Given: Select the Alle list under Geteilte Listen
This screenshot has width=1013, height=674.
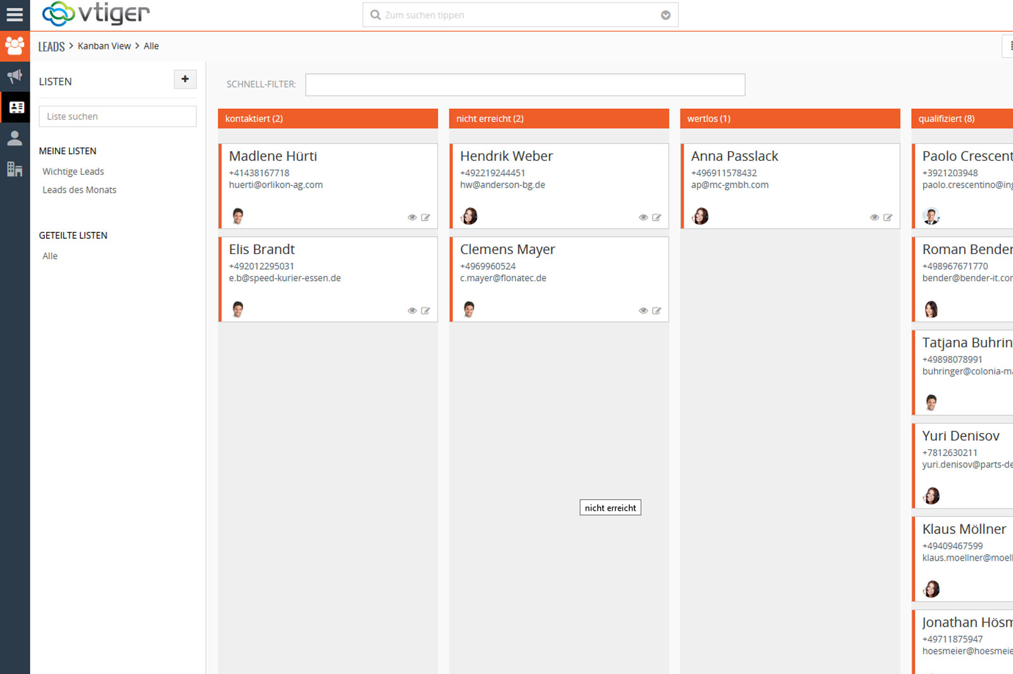Looking at the screenshot, I should point(49,256).
